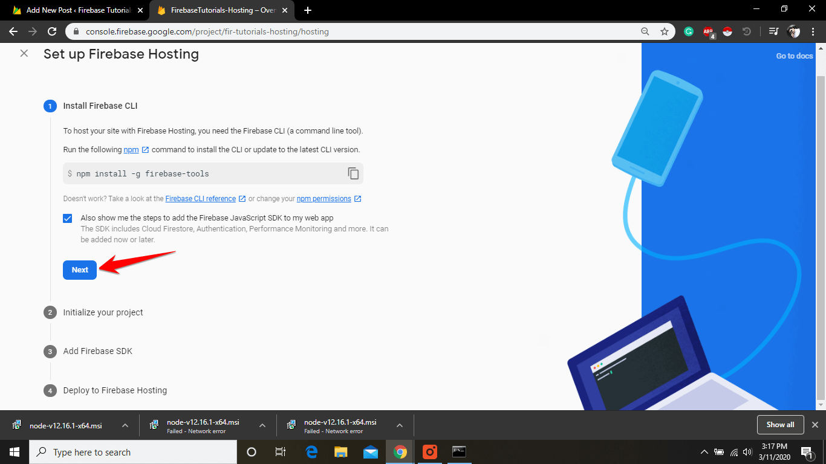
Task: Open the Windows notification center
Action: tap(807, 452)
